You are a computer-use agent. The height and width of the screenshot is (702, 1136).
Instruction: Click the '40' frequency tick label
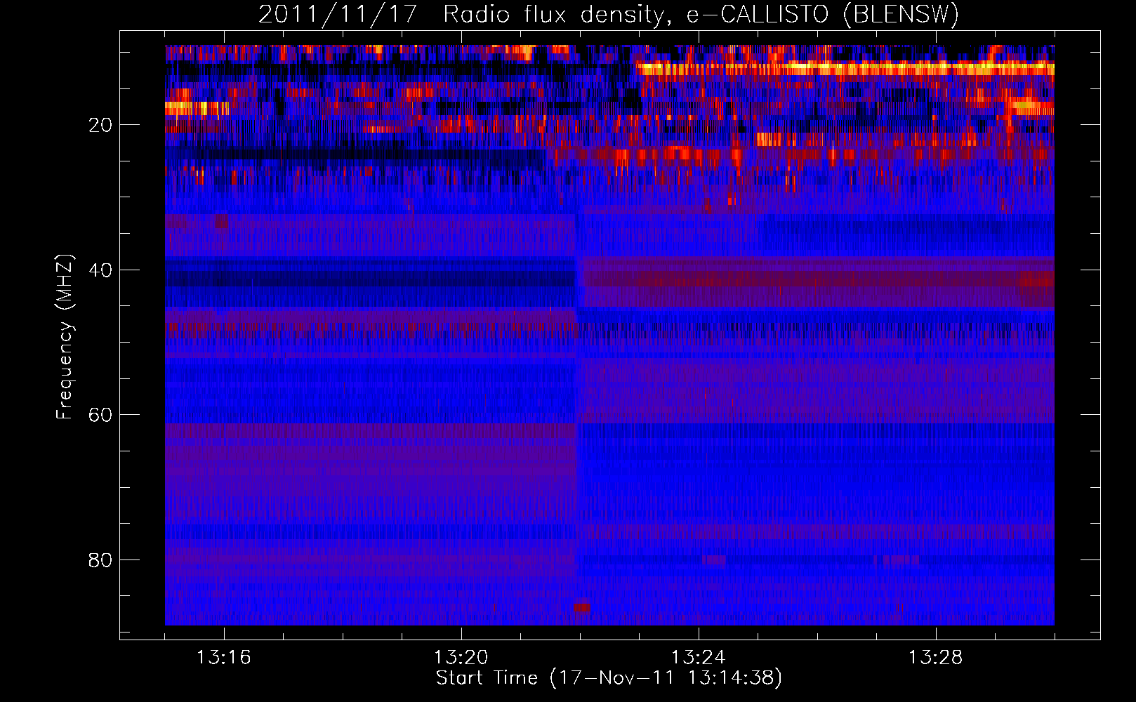(x=101, y=270)
